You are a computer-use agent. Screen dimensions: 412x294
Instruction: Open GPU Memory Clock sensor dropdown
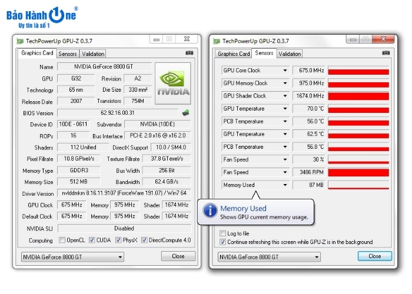point(285,83)
